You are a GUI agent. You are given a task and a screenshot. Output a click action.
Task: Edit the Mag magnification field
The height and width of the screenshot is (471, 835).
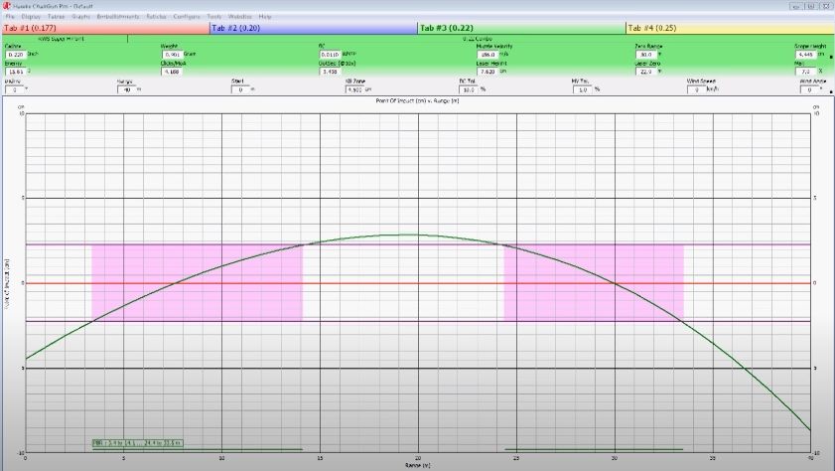point(805,72)
